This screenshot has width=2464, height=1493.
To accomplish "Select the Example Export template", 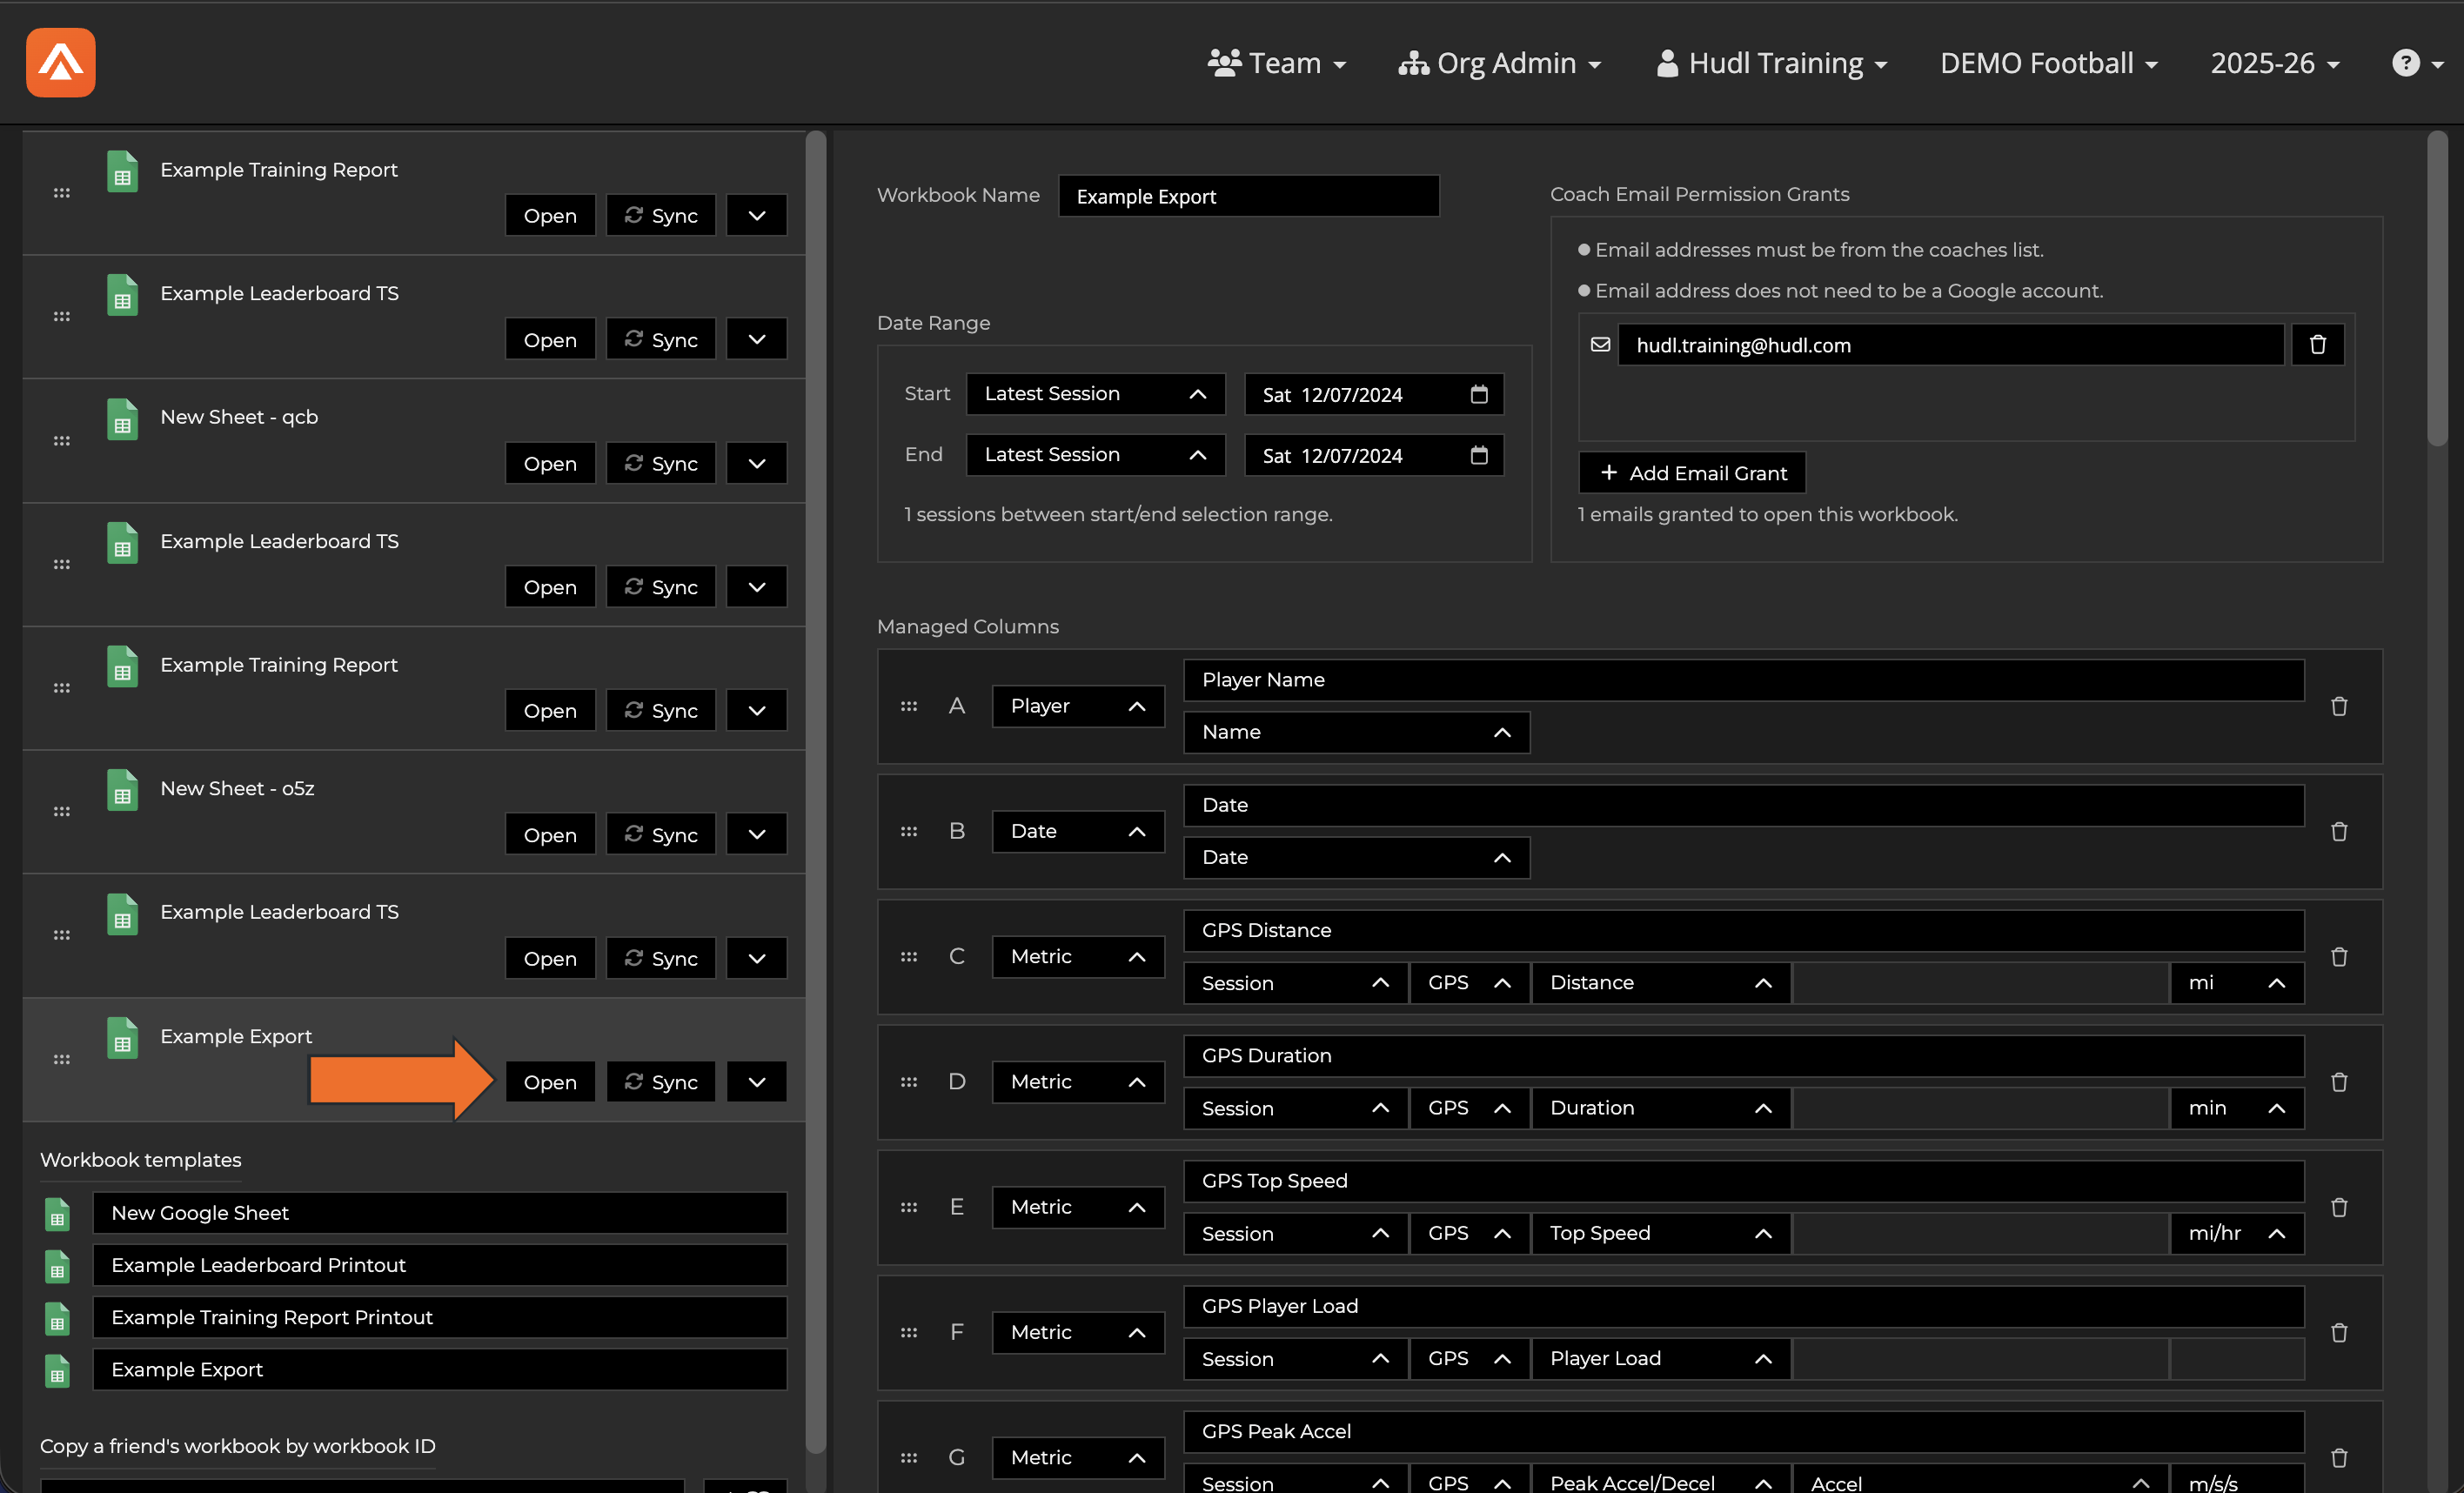I will [440, 1369].
